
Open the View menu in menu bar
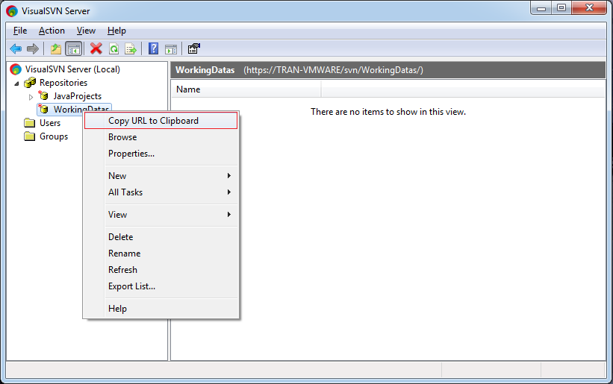tap(86, 31)
